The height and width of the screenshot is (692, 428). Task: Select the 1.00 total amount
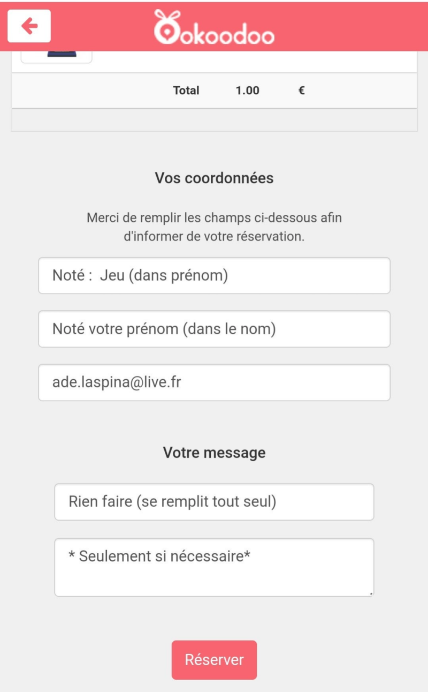[247, 91]
